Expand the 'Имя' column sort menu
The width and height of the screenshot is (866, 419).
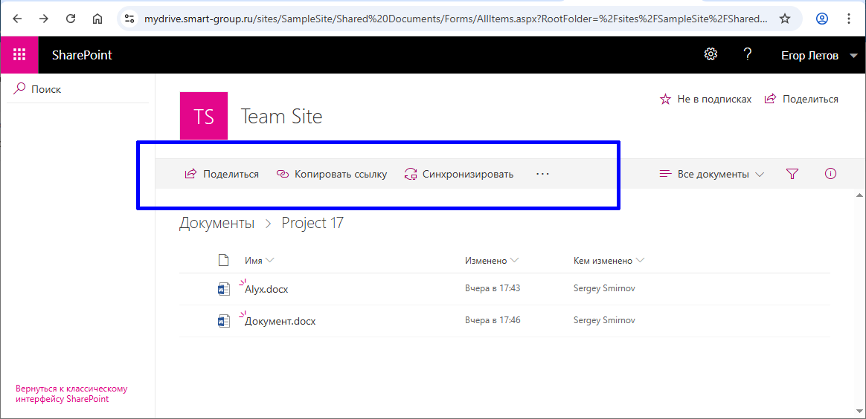[x=259, y=261]
